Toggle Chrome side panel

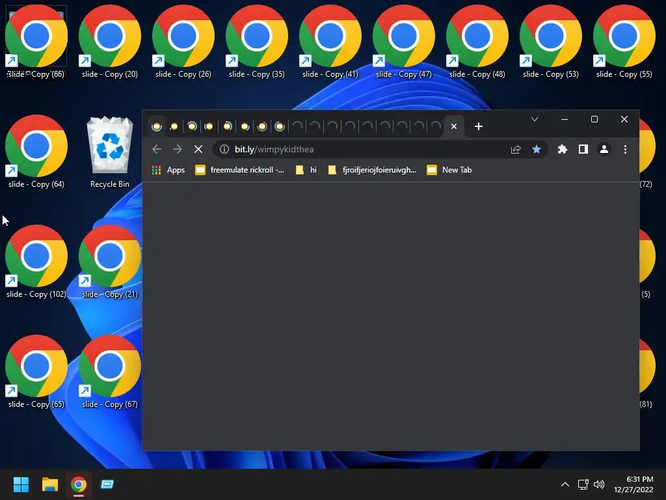click(x=583, y=149)
